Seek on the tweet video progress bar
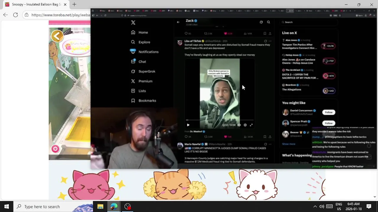The image size is (378, 212). (x=219, y=120)
